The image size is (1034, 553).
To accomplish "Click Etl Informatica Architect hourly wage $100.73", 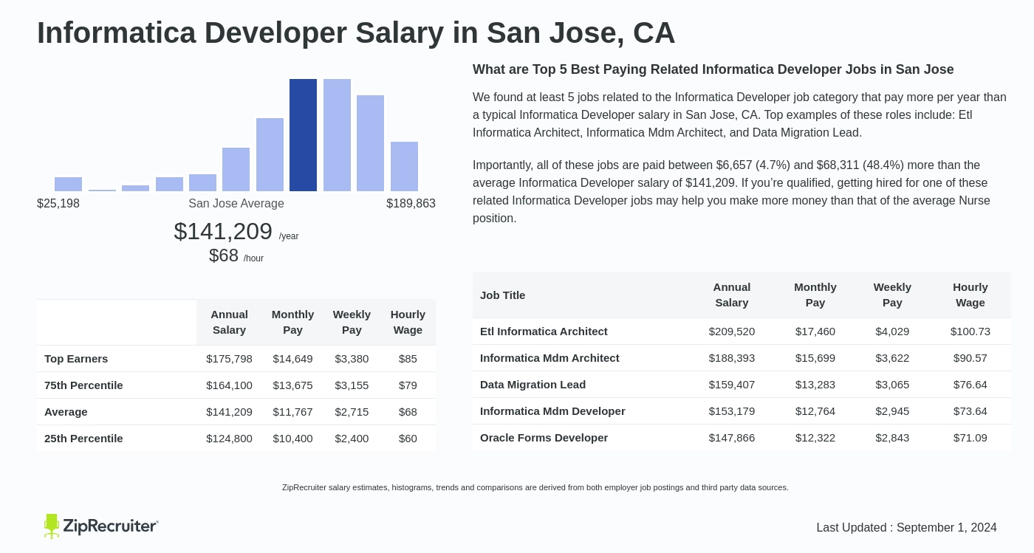I will point(970,331).
